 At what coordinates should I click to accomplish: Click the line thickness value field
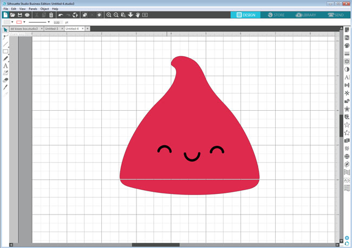click(x=57, y=22)
